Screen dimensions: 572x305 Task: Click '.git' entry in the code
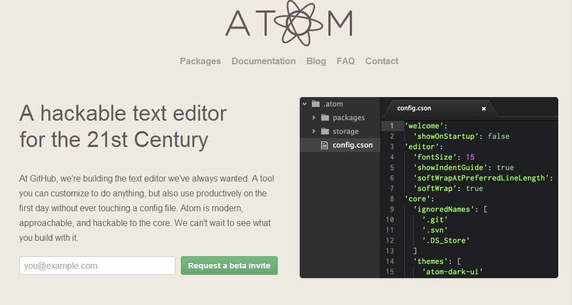[435, 220]
